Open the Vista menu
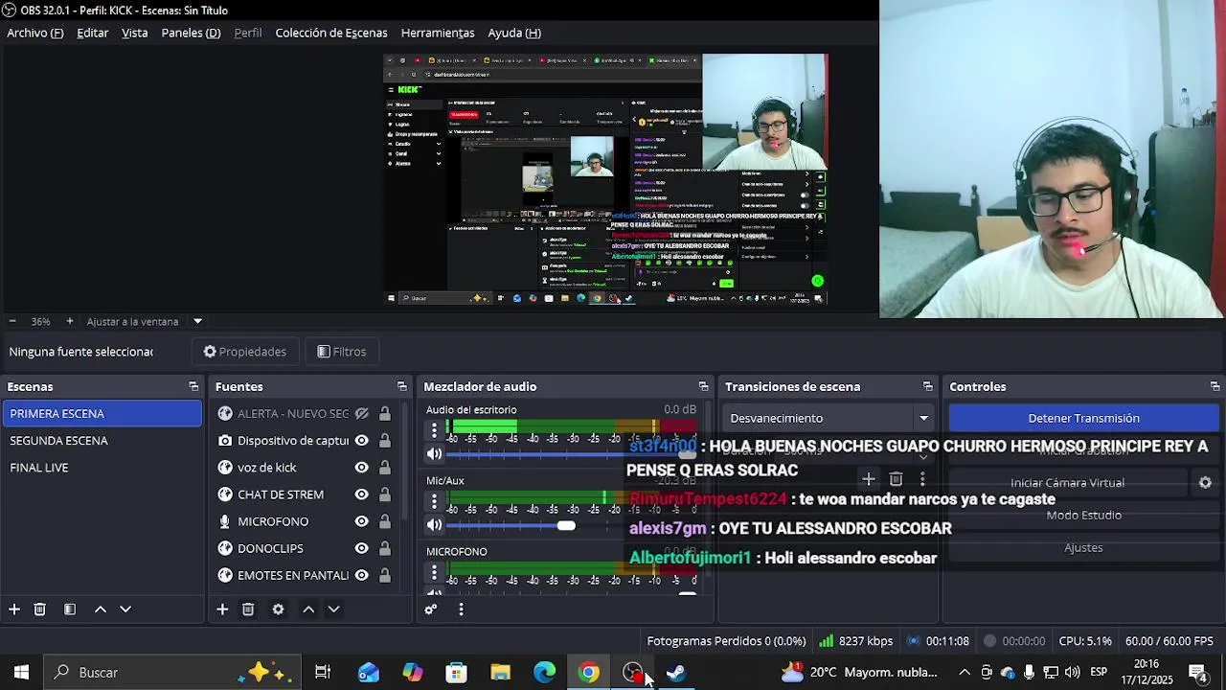 (135, 33)
